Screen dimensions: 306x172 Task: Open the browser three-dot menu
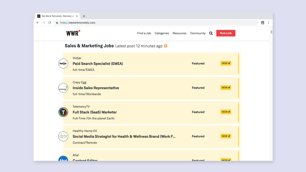(x=269, y=23)
